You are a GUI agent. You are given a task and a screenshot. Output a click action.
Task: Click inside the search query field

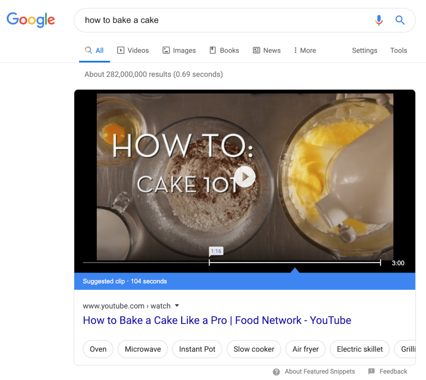coord(216,20)
